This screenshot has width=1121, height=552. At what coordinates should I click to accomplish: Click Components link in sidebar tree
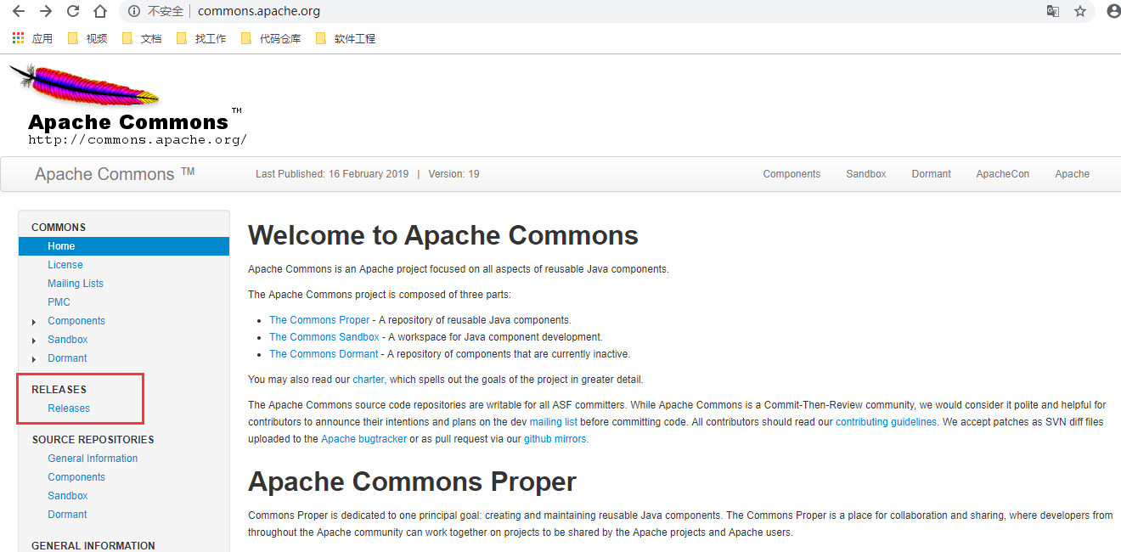tap(76, 321)
